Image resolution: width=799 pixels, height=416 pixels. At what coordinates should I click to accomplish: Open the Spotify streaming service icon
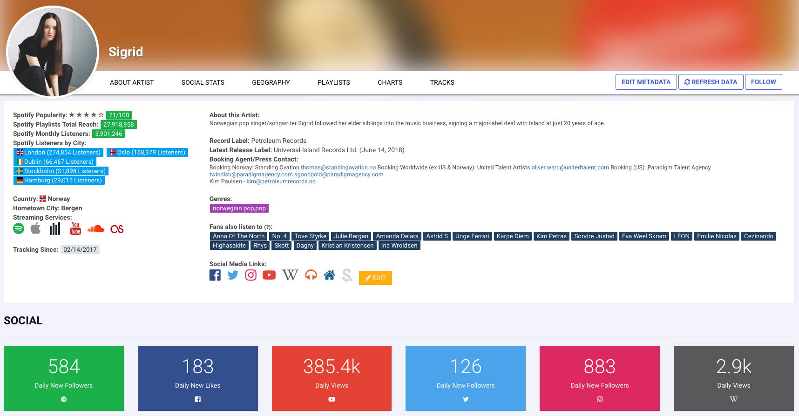pos(19,228)
